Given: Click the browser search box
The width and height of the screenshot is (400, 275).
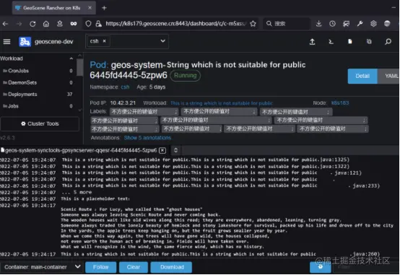Looking at the screenshot, I should pyautogui.click(x=287, y=24).
